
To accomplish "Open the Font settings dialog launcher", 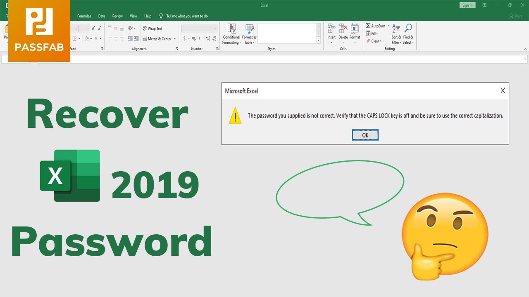I will tap(102, 49).
